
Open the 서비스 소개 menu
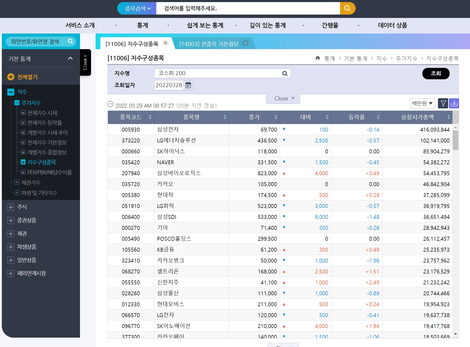pos(80,25)
